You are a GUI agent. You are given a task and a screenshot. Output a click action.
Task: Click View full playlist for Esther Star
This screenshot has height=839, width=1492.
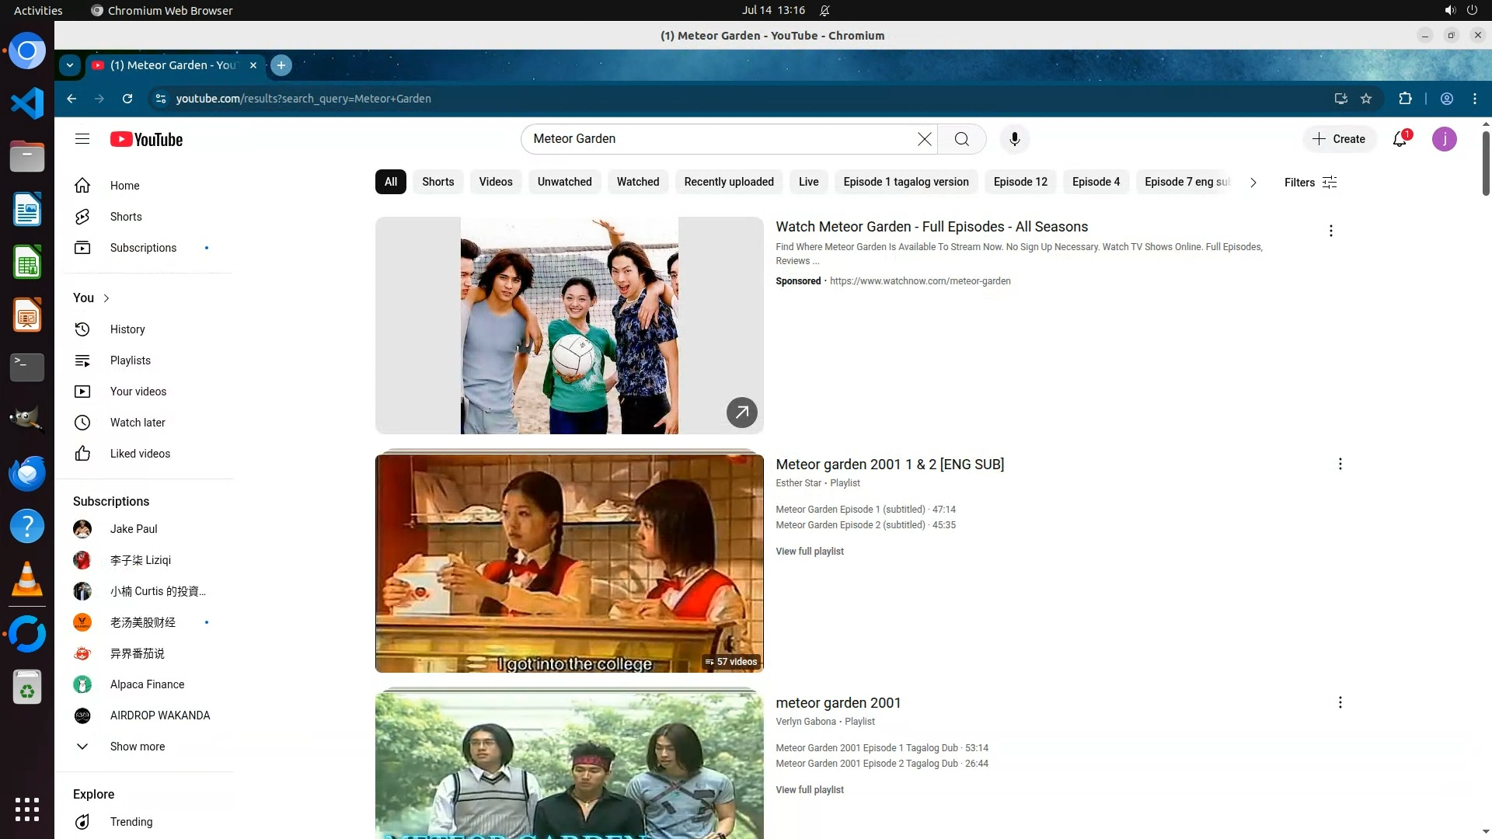click(809, 552)
